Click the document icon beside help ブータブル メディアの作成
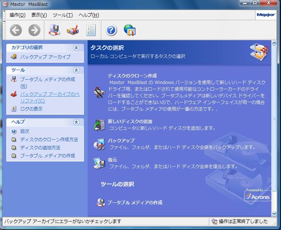The width and height of the screenshot is (281, 230). 14,156
